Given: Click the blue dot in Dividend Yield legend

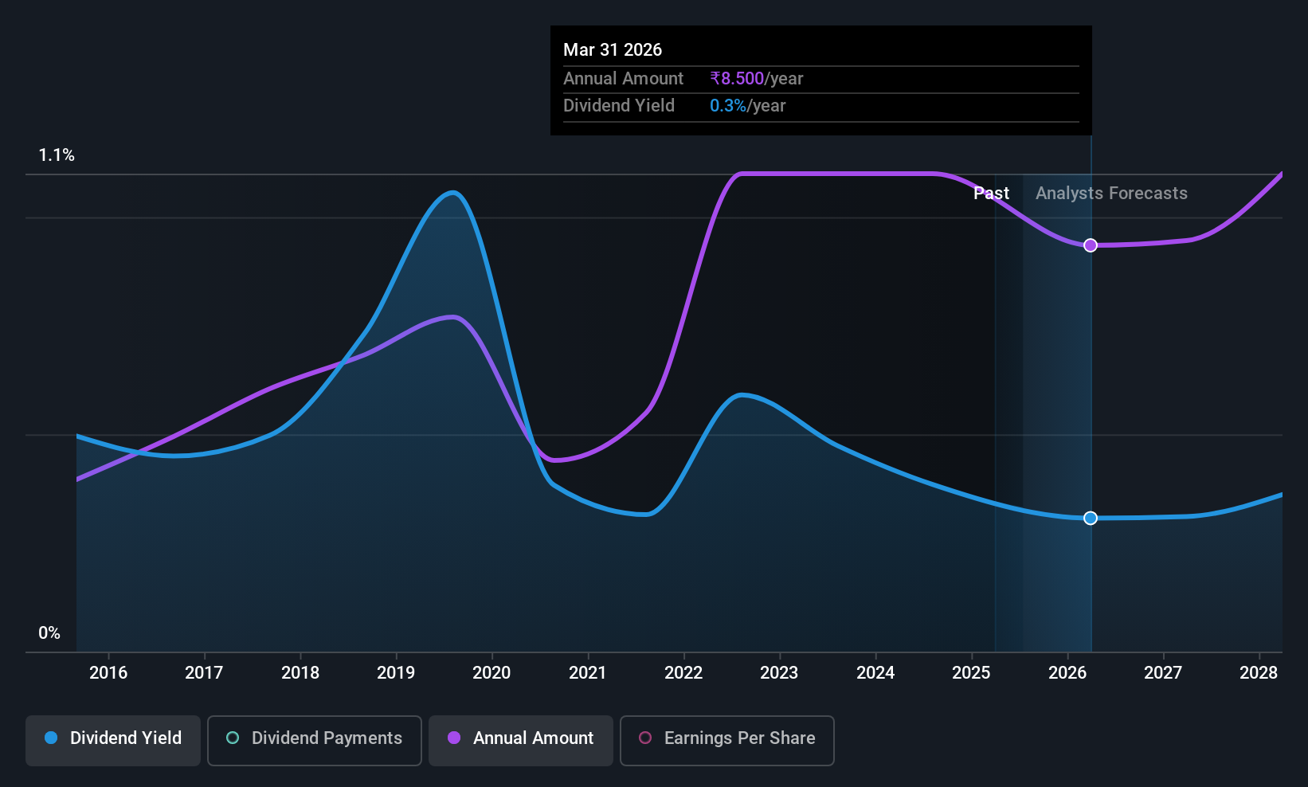Looking at the screenshot, I should point(51,738).
